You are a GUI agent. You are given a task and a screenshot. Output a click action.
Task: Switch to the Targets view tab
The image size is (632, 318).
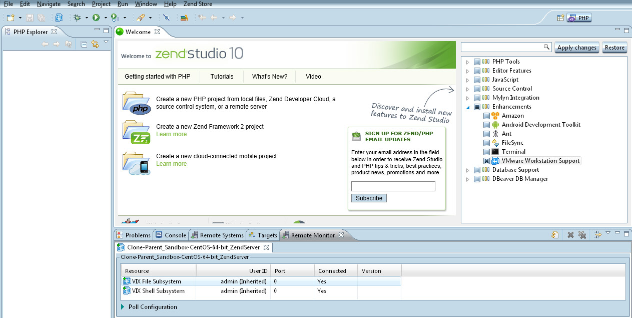point(263,235)
